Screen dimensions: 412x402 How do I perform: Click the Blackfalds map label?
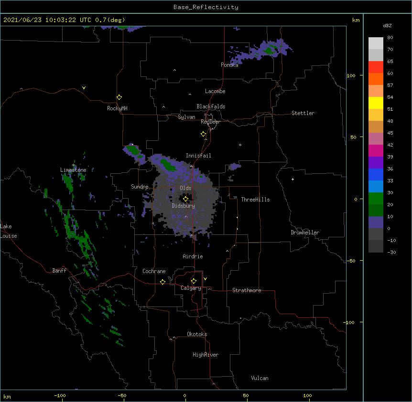[211, 106]
